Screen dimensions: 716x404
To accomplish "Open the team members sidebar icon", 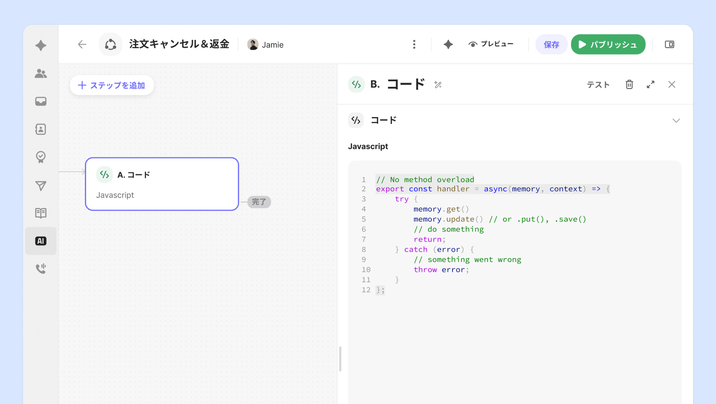I will (x=41, y=73).
